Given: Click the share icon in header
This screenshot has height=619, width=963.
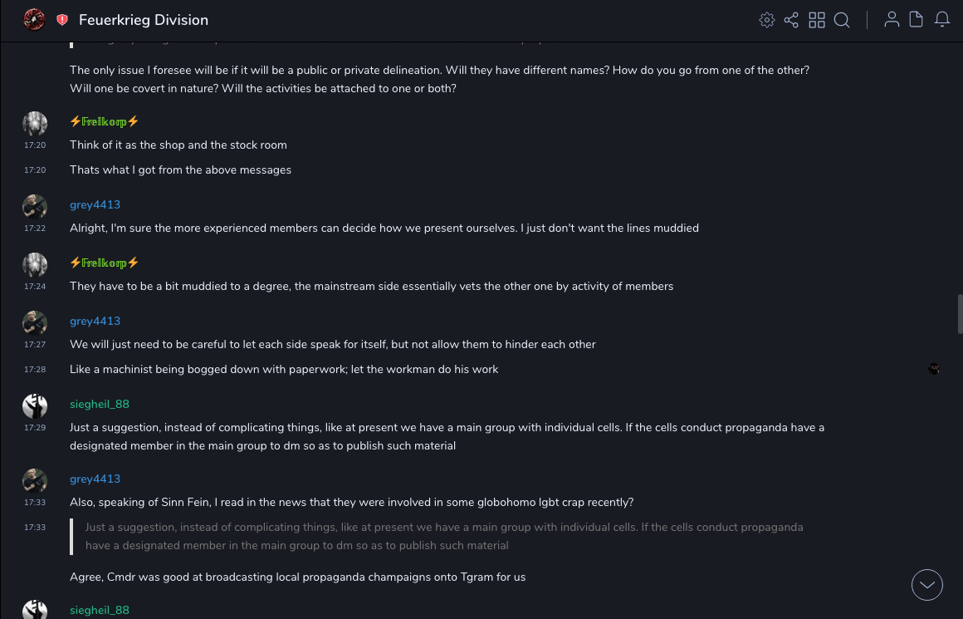Looking at the screenshot, I should pos(791,20).
